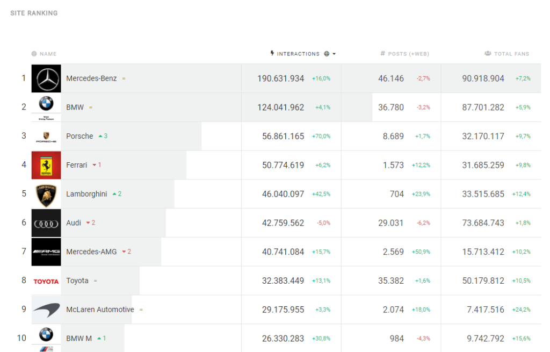Screen dimensions: 550x352
Task: Click the BMW M logo
Action: [46, 339]
